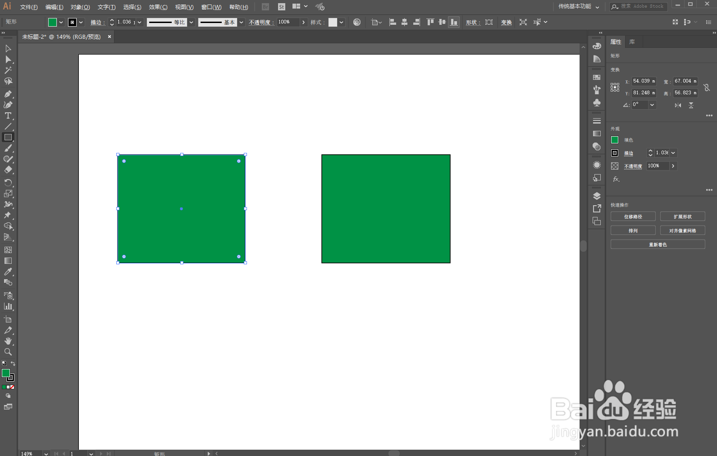Open the variable width profile dropdown

click(x=192, y=22)
